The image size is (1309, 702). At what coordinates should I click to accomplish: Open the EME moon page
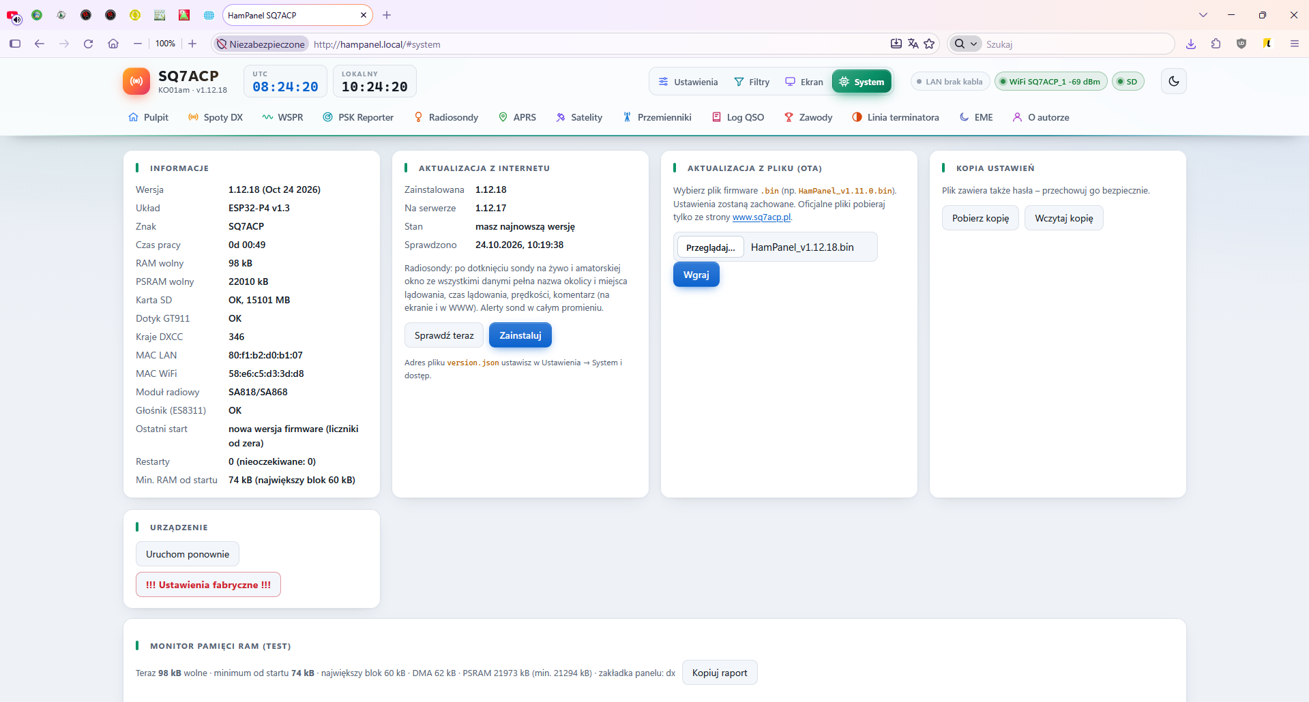coord(976,117)
